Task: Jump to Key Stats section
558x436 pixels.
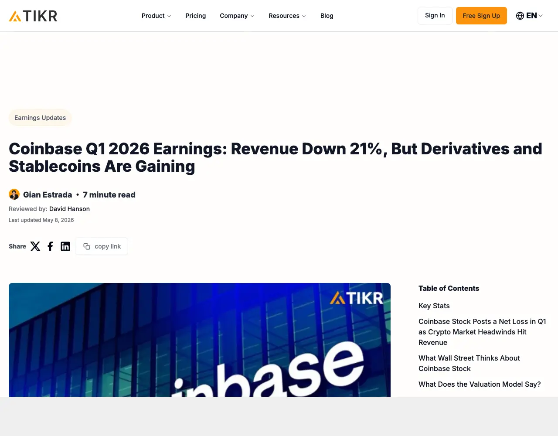Action: tap(434, 306)
